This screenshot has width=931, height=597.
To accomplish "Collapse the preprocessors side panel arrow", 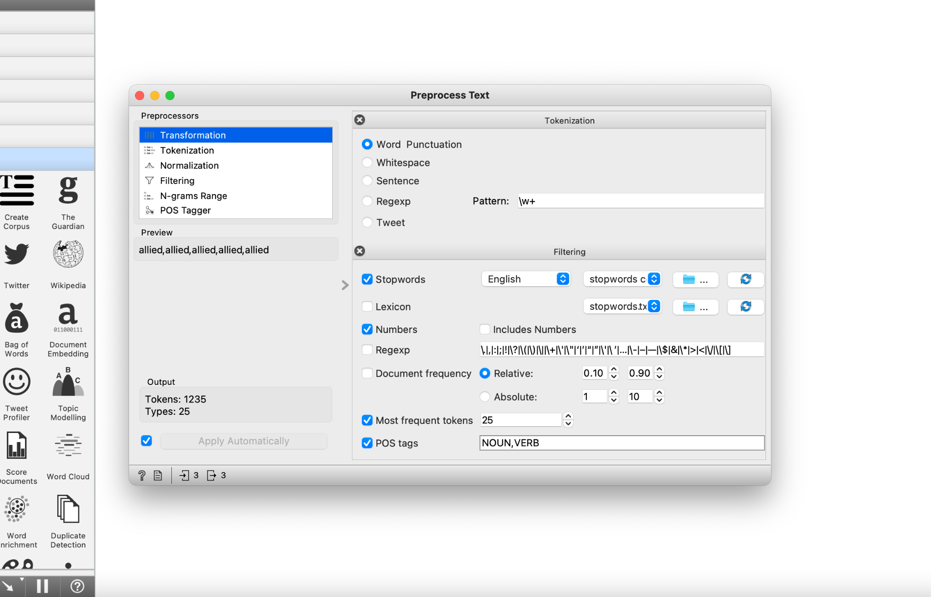I will (345, 285).
